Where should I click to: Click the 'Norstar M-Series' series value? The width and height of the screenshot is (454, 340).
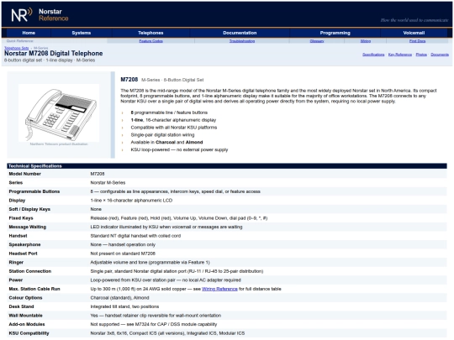click(108, 183)
